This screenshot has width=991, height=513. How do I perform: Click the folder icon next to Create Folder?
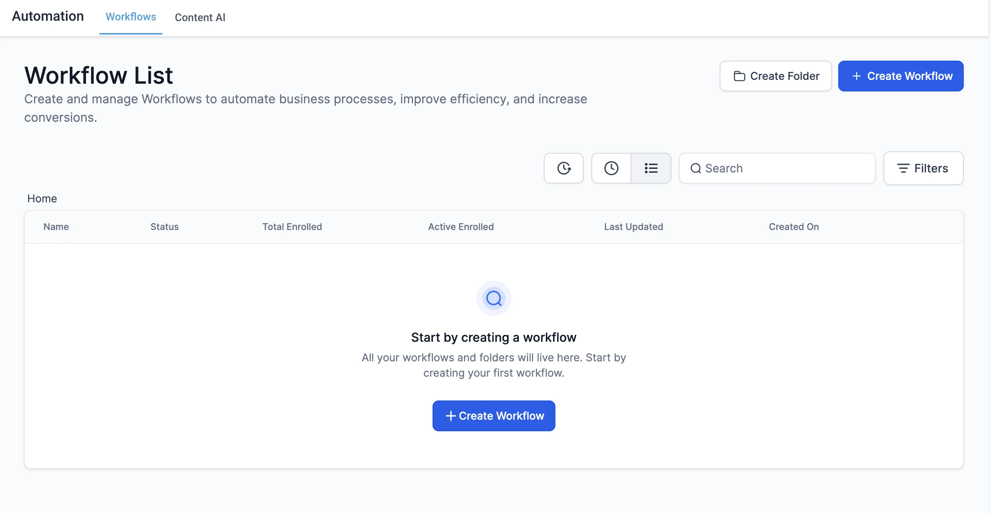click(x=739, y=76)
